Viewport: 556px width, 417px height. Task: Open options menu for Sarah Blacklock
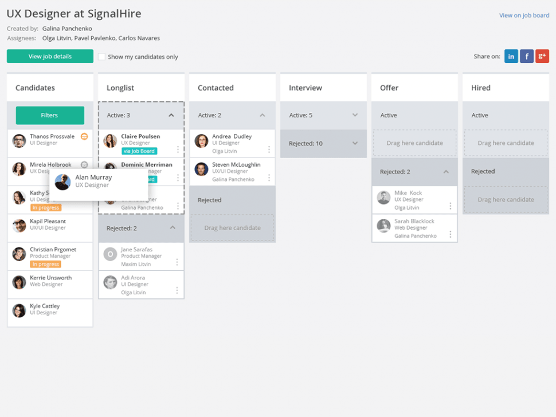[451, 234]
